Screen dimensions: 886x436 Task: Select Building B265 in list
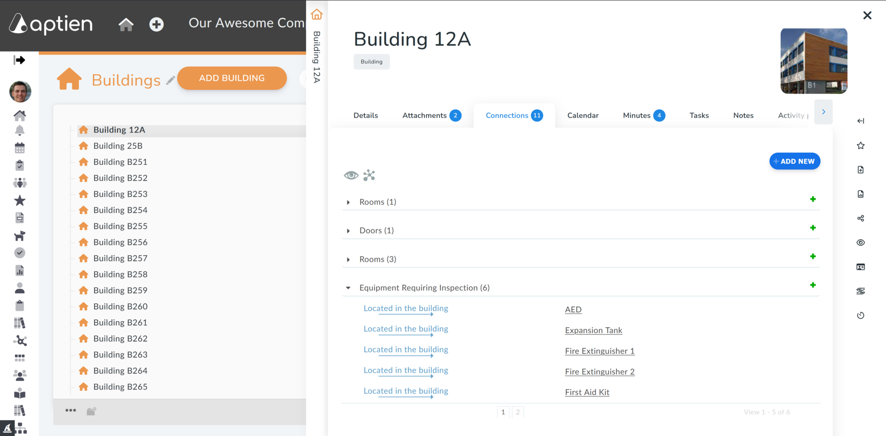(120, 387)
